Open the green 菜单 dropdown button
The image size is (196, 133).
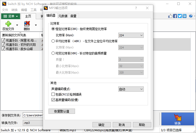[10, 16]
